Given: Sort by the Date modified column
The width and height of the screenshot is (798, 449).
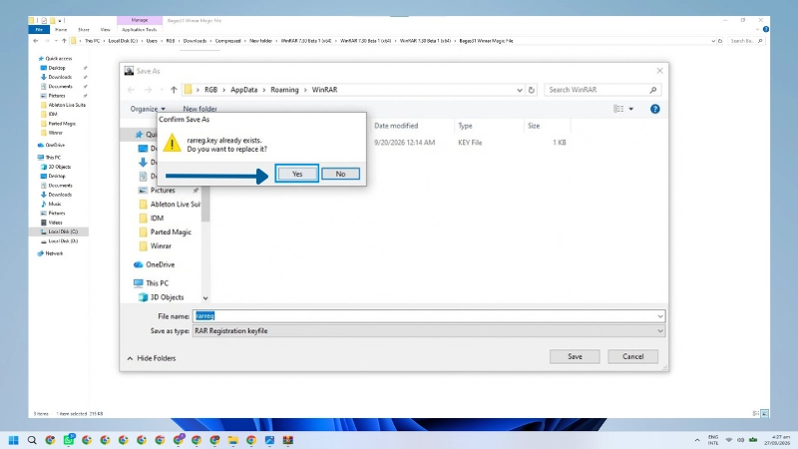Looking at the screenshot, I should (x=396, y=126).
